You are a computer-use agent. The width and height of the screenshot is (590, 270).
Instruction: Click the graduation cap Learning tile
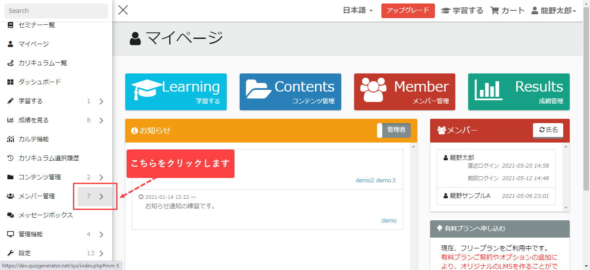tap(176, 92)
